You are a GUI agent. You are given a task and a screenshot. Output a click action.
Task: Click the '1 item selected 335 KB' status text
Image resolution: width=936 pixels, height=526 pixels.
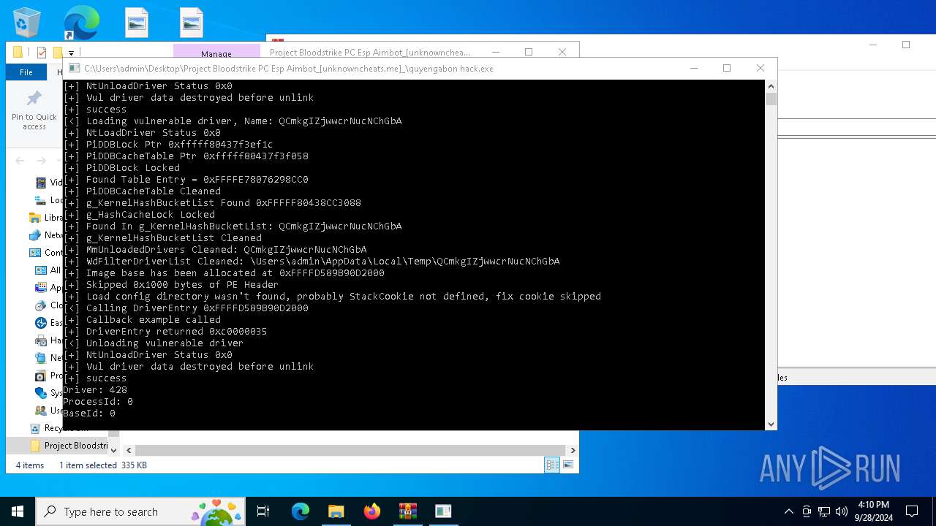103,465
